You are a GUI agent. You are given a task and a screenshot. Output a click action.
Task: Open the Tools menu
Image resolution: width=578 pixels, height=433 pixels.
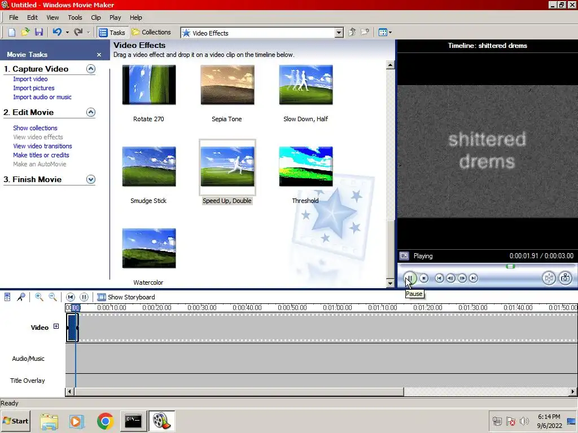coord(75,17)
